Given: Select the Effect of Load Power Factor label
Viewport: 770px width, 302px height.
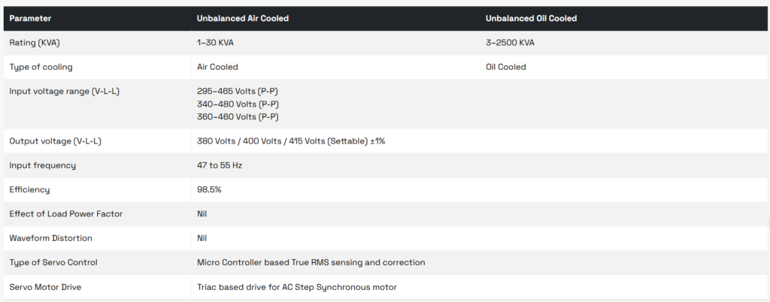Looking at the screenshot, I should pos(65,214).
